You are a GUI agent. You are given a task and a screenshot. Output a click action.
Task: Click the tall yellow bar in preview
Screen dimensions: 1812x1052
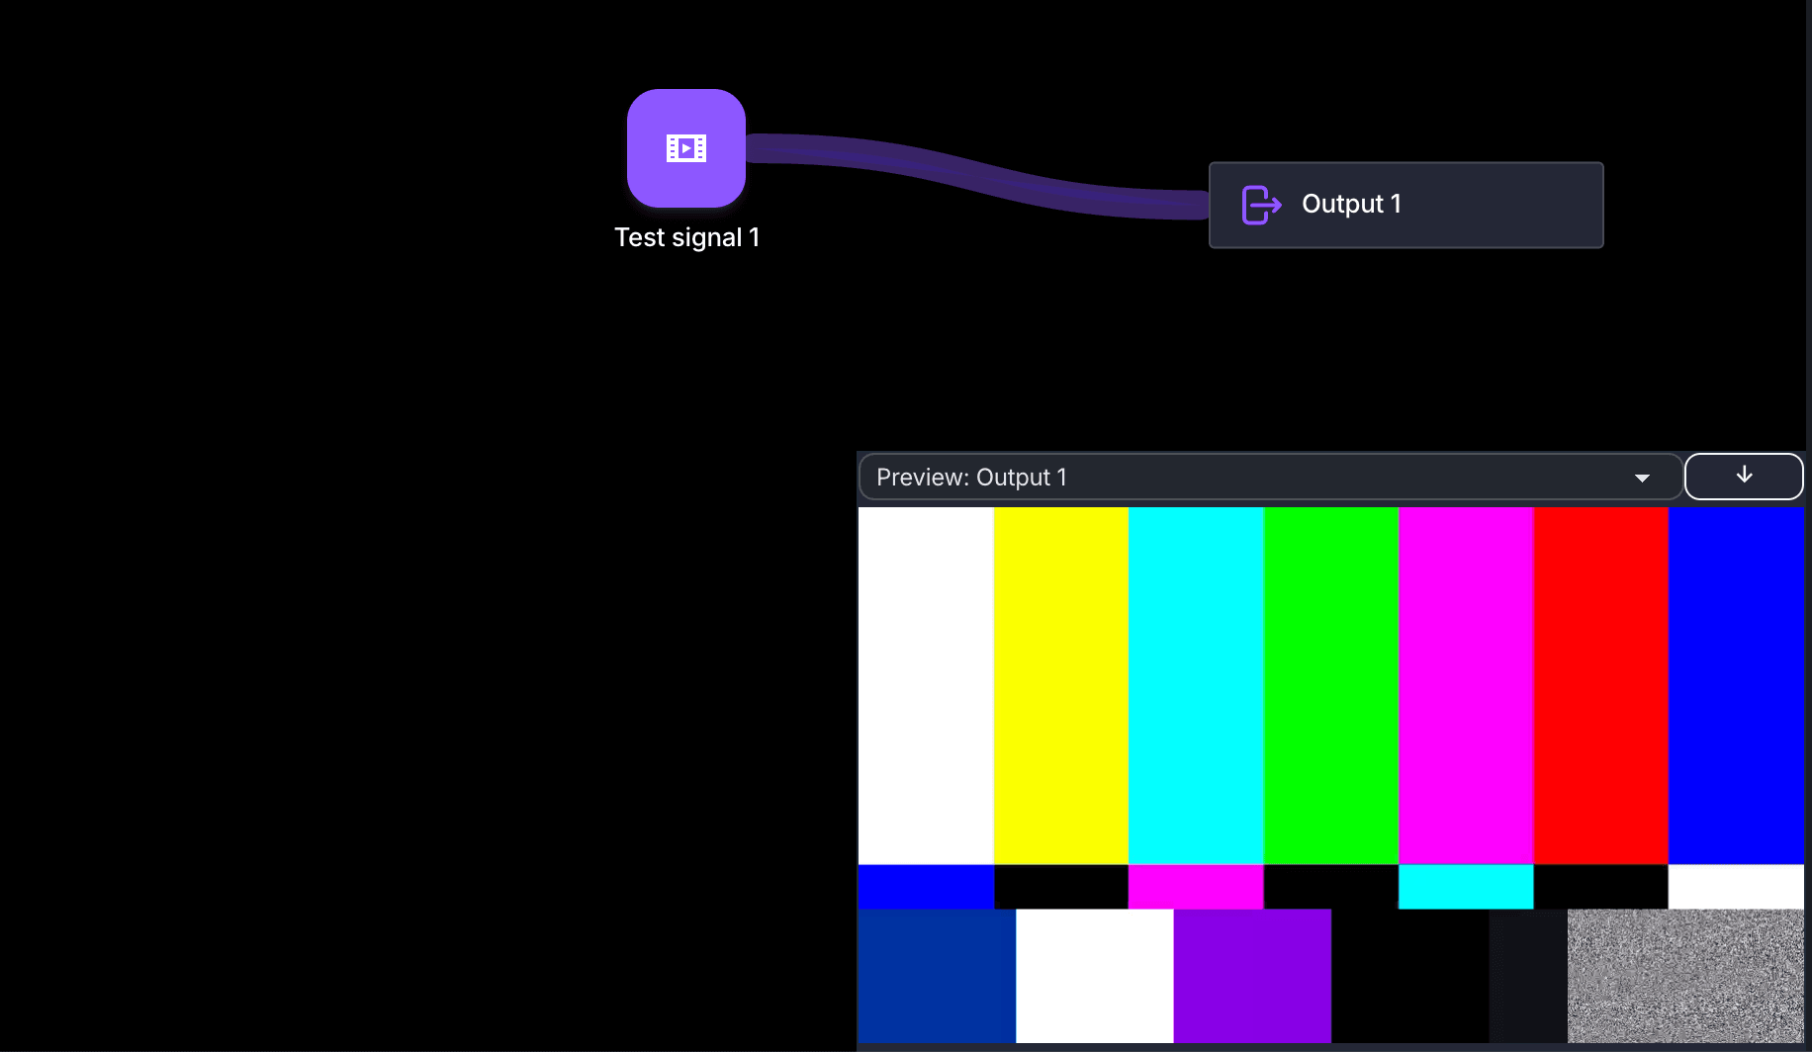click(1060, 685)
